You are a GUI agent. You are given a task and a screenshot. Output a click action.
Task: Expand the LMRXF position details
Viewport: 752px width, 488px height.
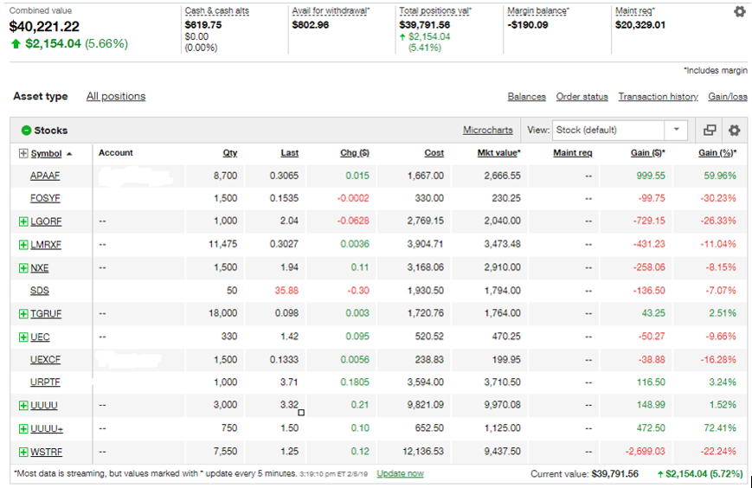tap(23, 245)
